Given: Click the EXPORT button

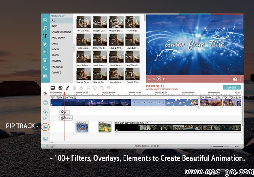Looking at the screenshot, I should (232, 87).
